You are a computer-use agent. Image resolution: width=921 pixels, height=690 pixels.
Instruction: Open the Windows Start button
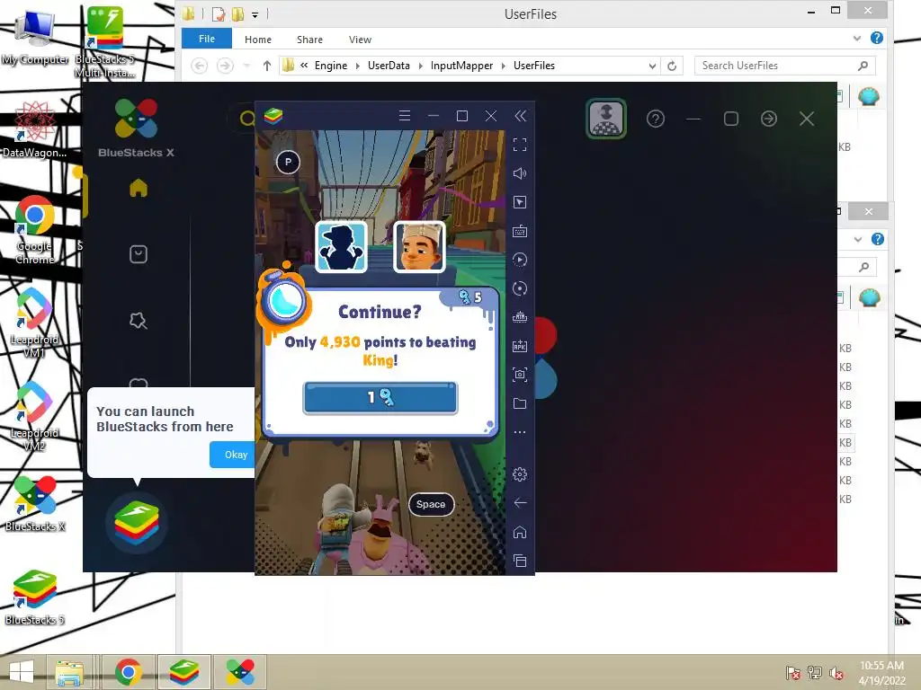click(x=22, y=672)
